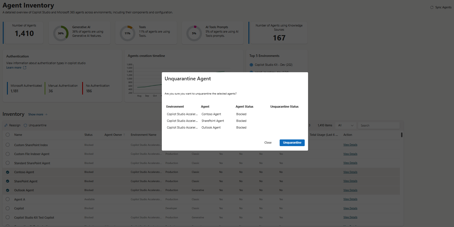
Task: Toggle the select-all checkbox in the Name header
Action: click(x=8, y=135)
